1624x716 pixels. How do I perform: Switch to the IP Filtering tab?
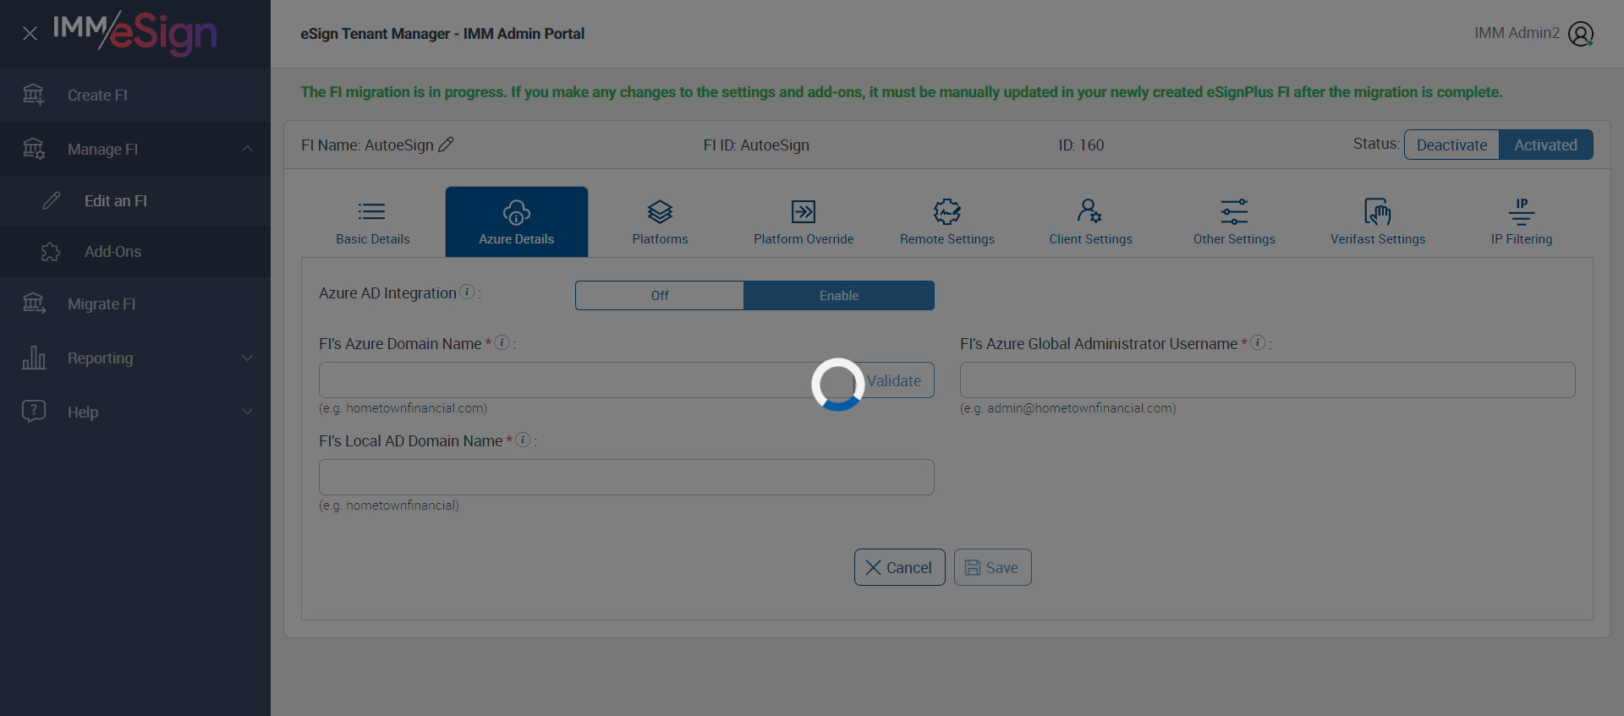click(1522, 221)
